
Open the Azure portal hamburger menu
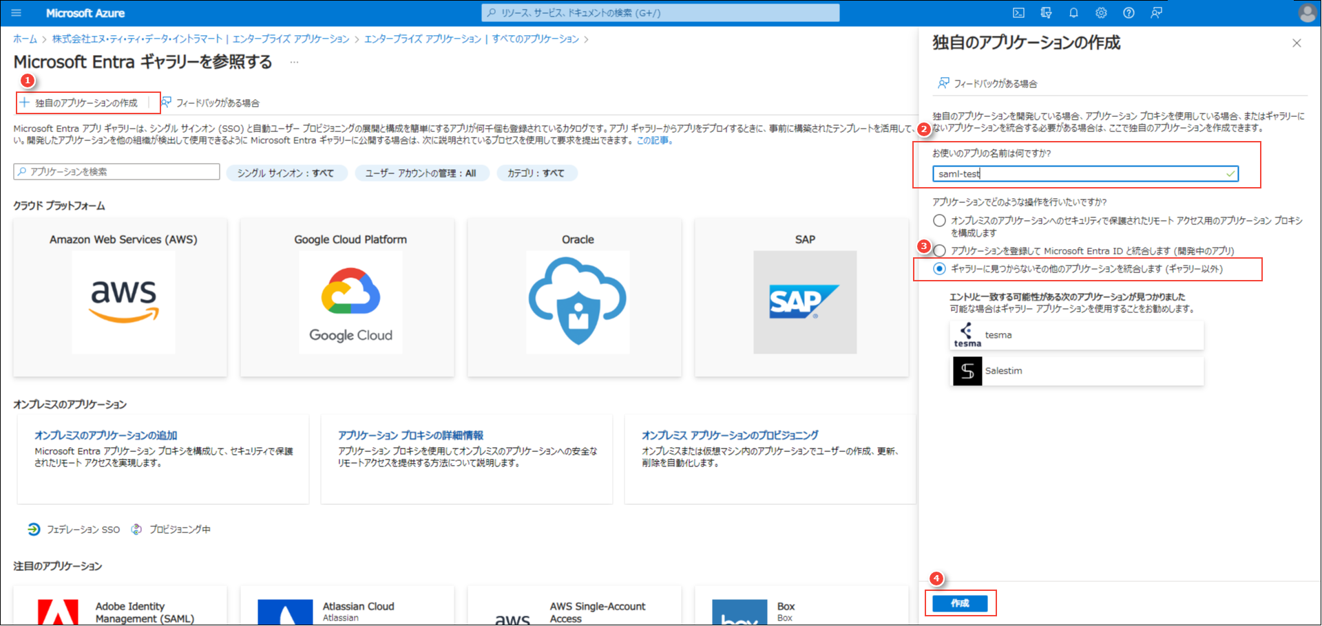[x=17, y=13]
